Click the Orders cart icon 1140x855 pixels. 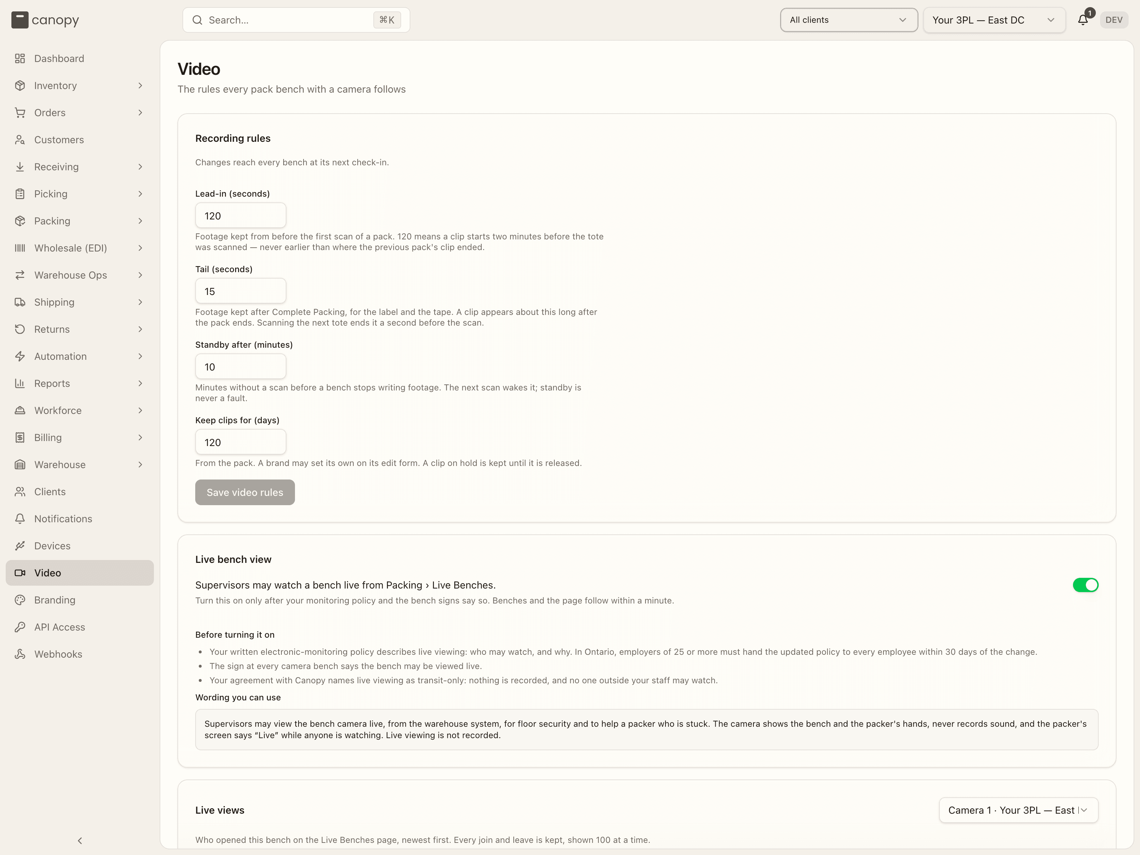coord(20,113)
